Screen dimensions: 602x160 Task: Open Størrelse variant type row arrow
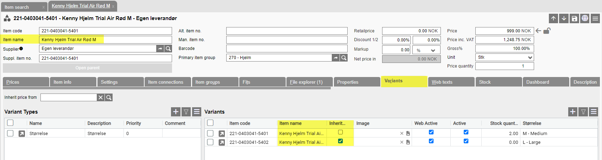point(22,134)
